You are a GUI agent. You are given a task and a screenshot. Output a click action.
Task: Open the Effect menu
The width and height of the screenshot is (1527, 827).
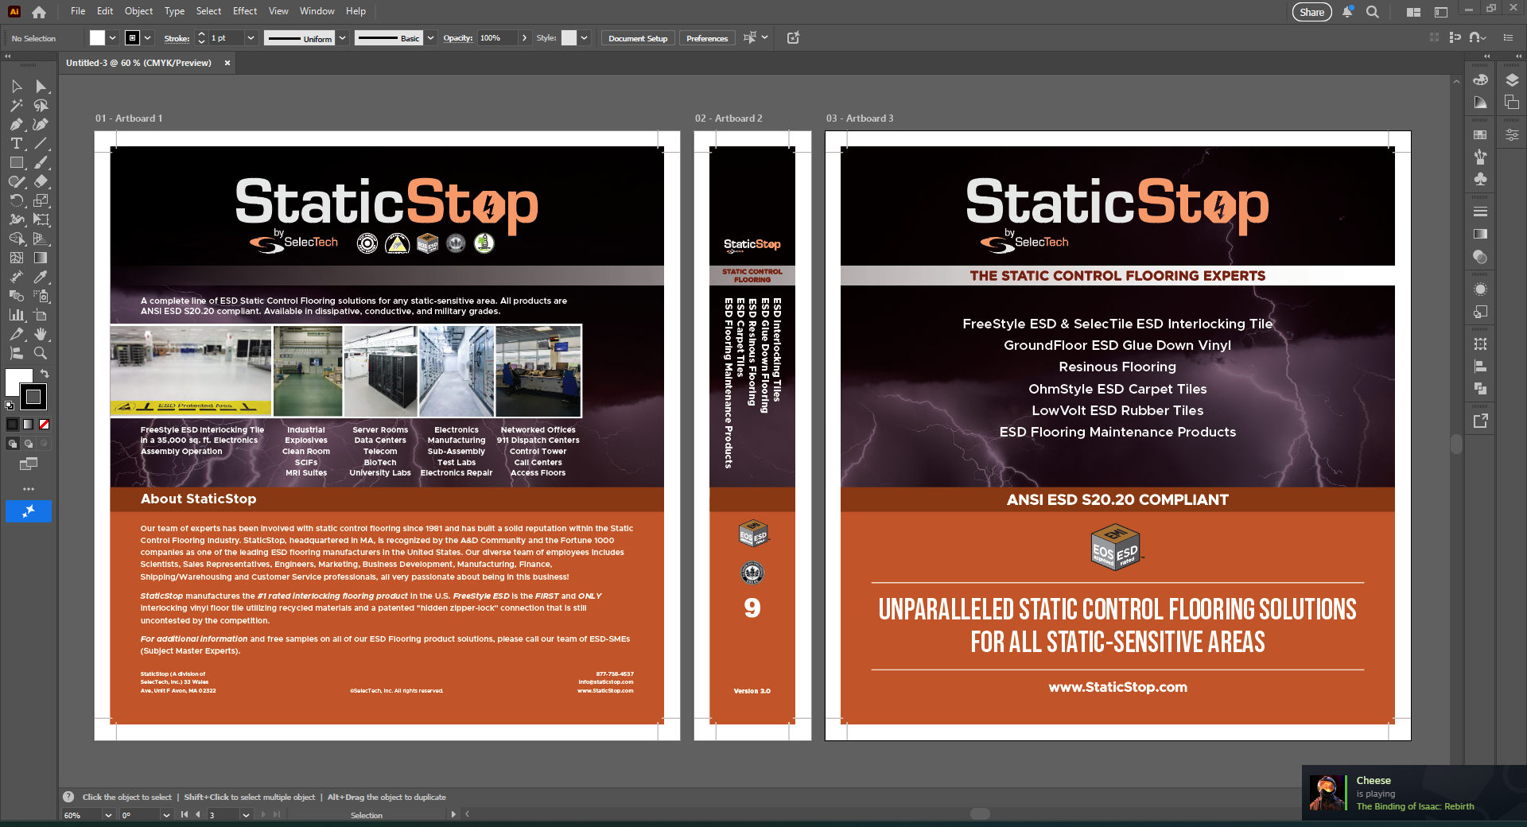tap(244, 11)
